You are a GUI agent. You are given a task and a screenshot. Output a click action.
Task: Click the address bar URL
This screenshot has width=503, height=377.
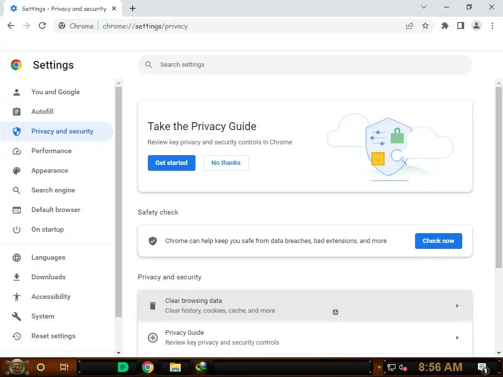click(x=145, y=27)
